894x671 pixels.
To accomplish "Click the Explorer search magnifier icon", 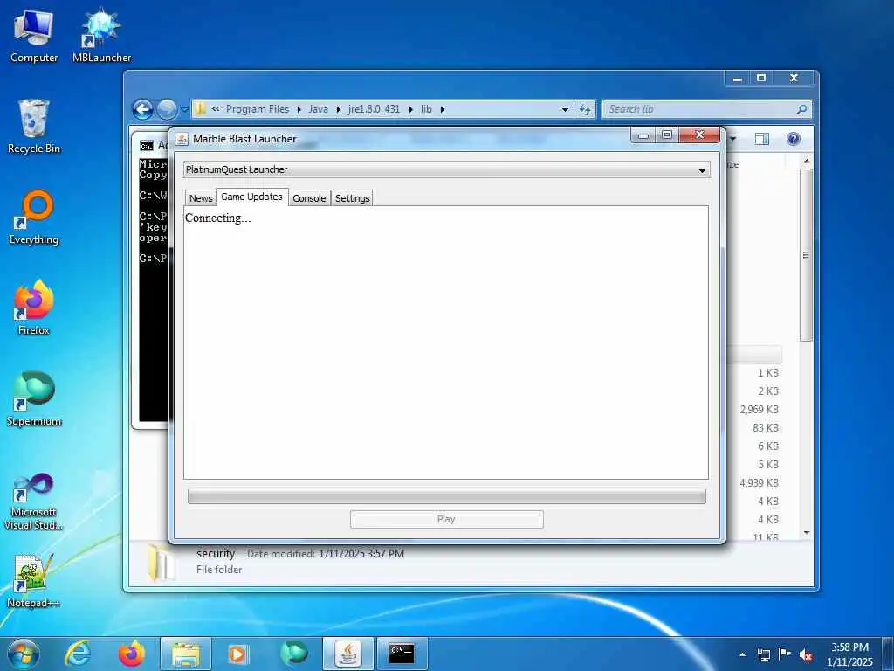I will pyautogui.click(x=801, y=109).
